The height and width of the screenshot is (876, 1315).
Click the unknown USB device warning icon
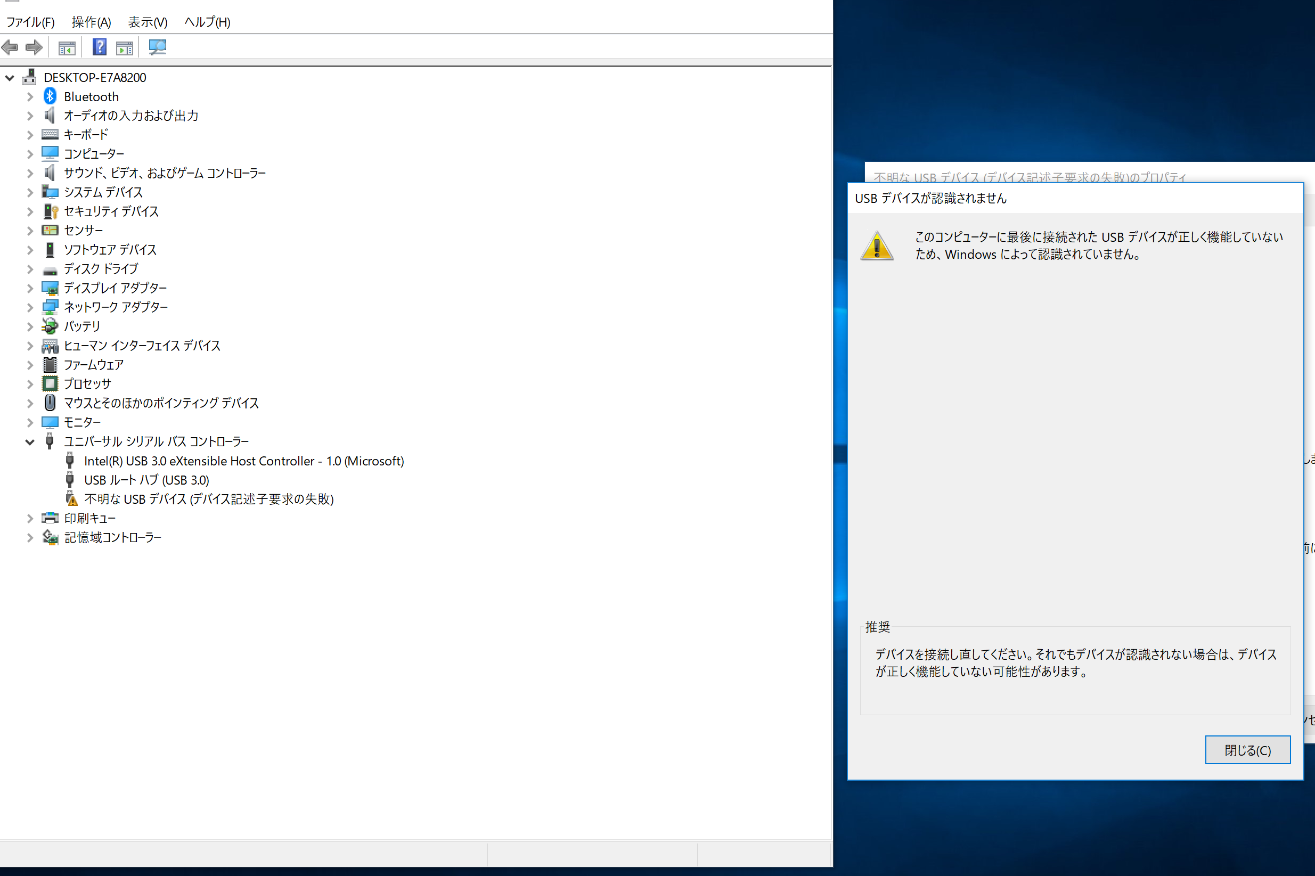coord(72,498)
